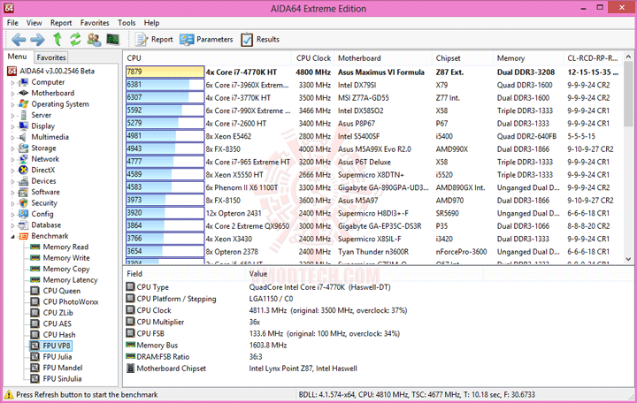
Task: Click the warning icon in status bar
Action: point(9,394)
